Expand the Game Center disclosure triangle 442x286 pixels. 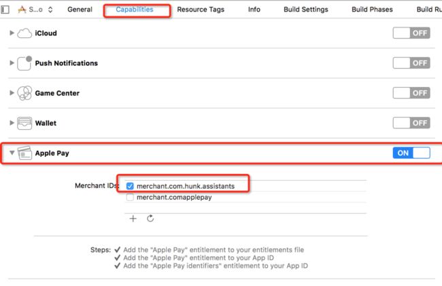pyautogui.click(x=12, y=93)
